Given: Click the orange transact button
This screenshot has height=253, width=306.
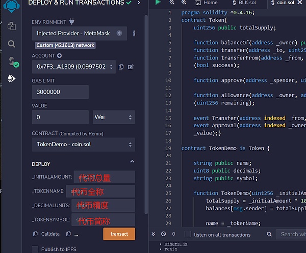Looking at the screenshot, I should (x=119, y=234).
